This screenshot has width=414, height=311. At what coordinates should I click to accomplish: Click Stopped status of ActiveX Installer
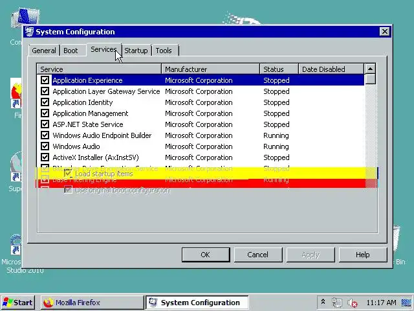(276, 157)
